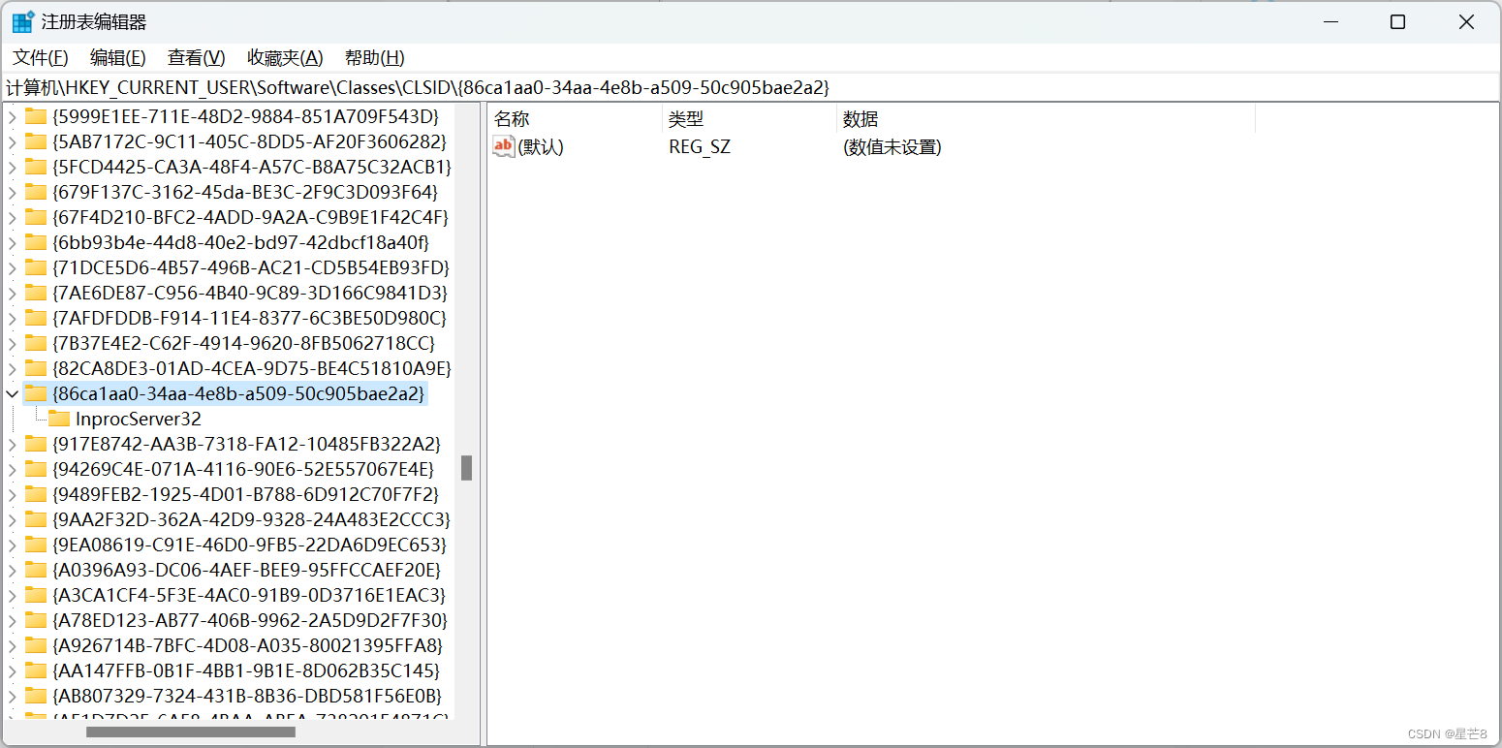Click the ab string icon next to (默认)
Viewport: 1502px width, 748px height.
coord(503,146)
